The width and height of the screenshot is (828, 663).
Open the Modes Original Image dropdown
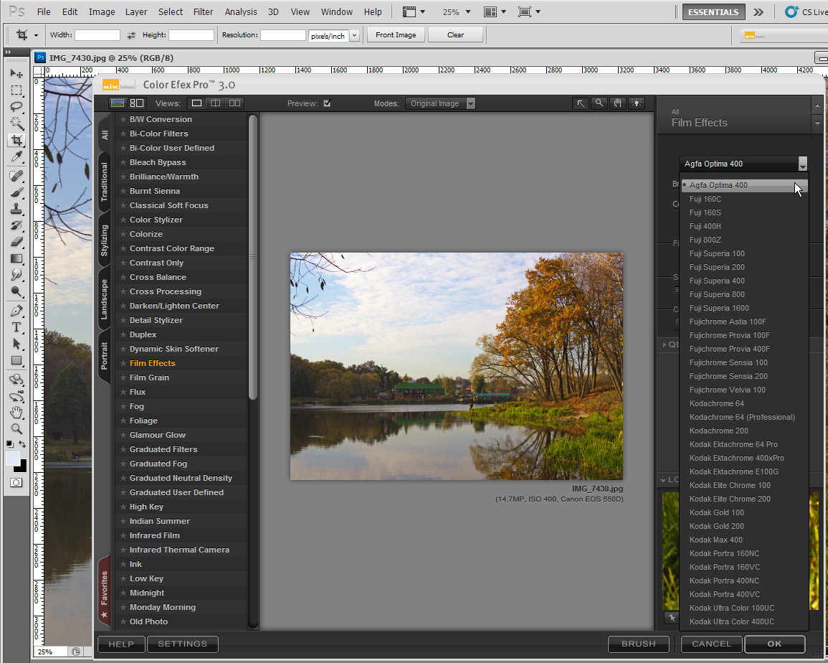click(440, 103)
